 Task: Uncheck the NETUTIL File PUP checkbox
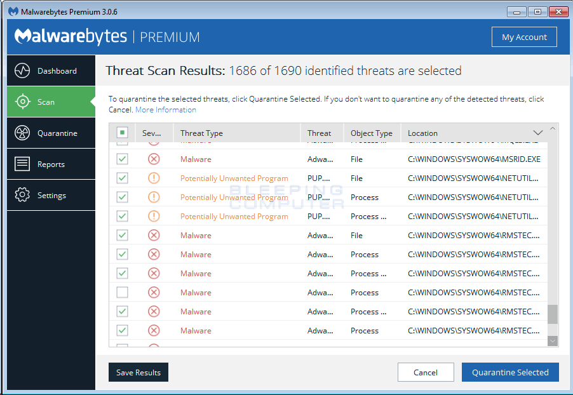[122, 178]
